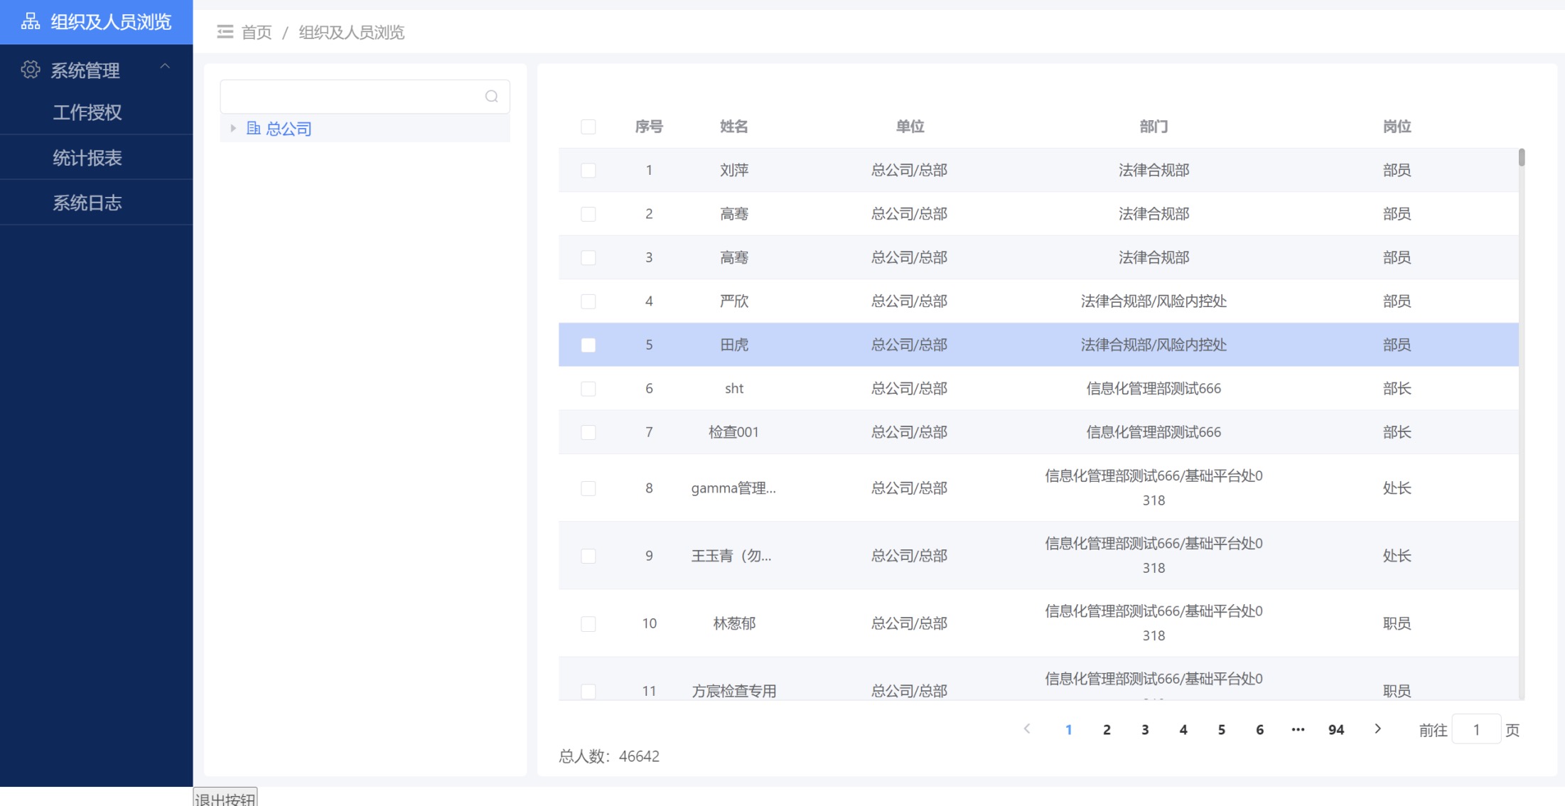Viewport: 1565px width, 806px height.
Task: Click the gear icon beside 系统管理
Action: point(31,70)
